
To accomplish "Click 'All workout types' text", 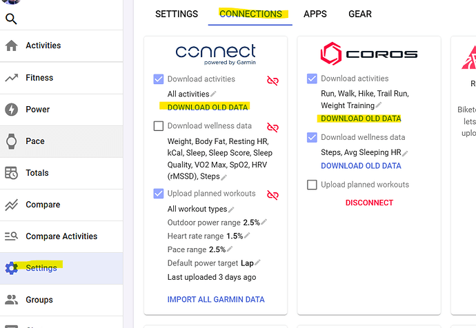I will (x=197, y=209).
